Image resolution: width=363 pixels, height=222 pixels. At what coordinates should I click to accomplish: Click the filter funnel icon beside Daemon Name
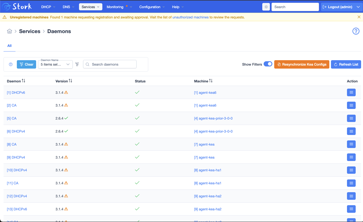77,64
